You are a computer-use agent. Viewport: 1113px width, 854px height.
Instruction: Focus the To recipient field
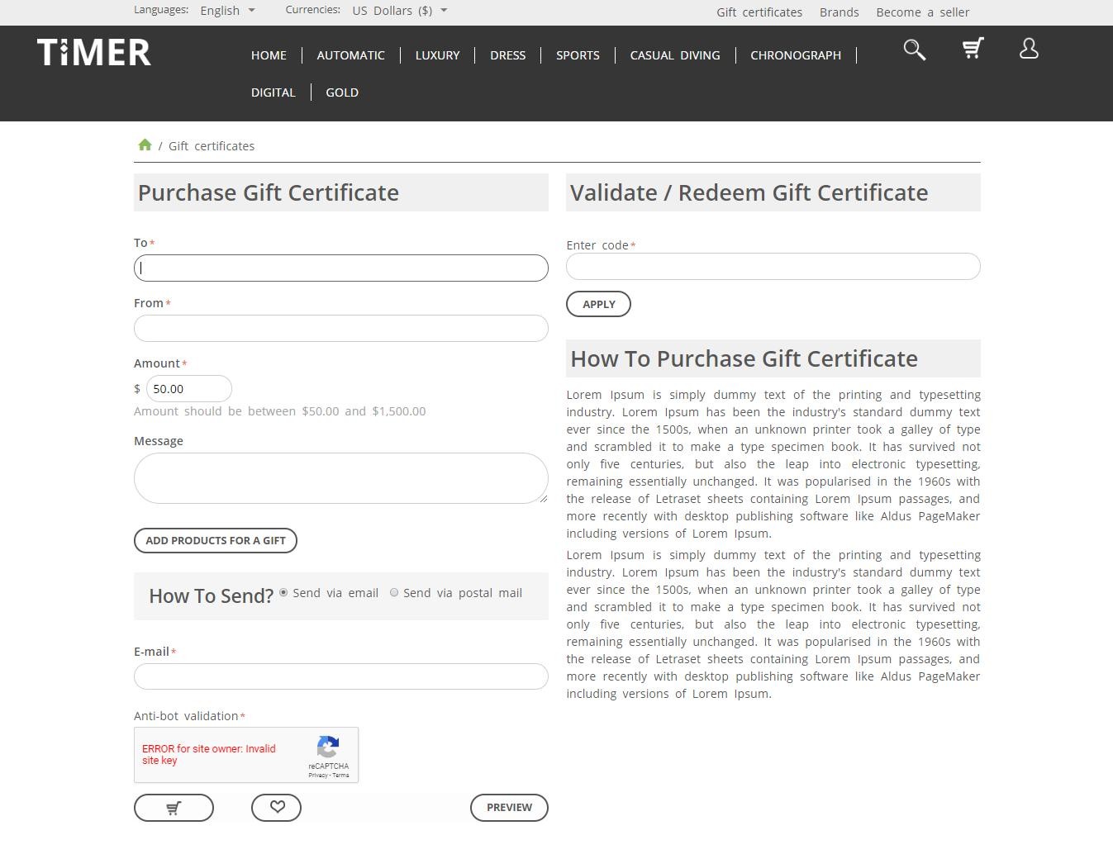pyautogui.click(x=341, y=268)
